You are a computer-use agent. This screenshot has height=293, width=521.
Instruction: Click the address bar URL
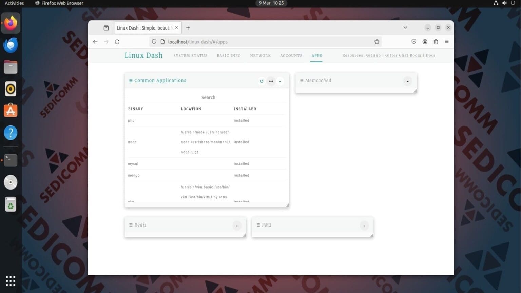point(198,42)
